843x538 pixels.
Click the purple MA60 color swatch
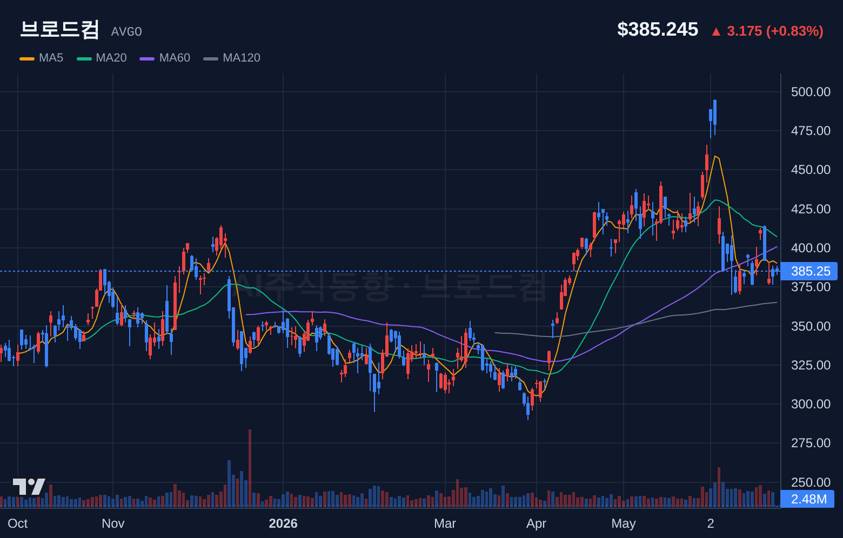tap(147, 58)
